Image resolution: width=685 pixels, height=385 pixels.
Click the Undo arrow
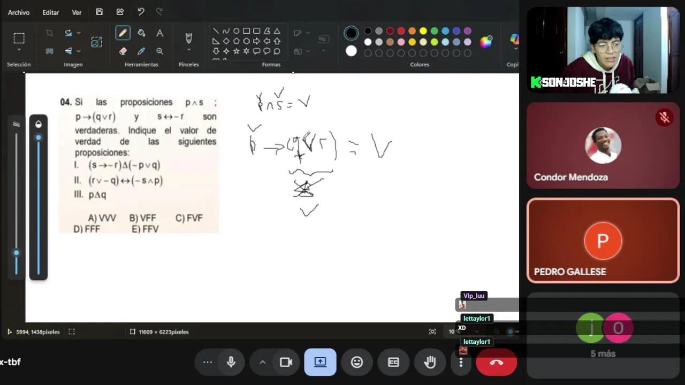coord(141,12)
